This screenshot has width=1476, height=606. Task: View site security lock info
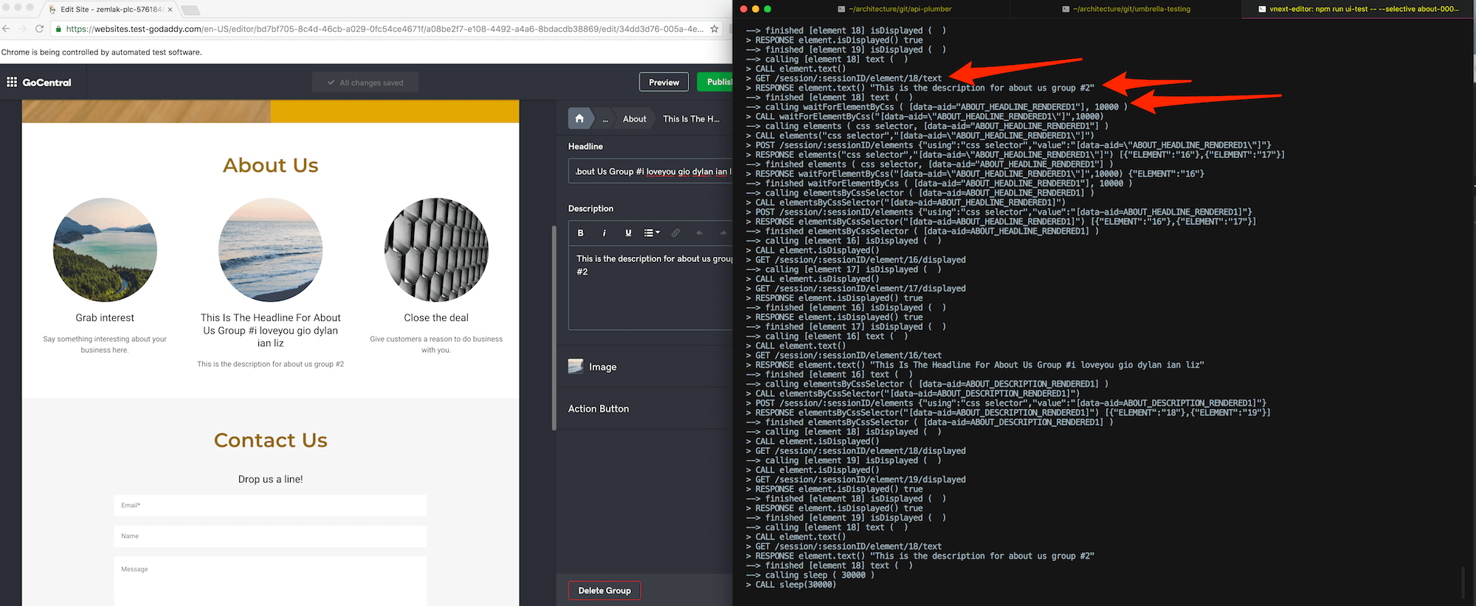pyautogui.click(x=58, y=29)
